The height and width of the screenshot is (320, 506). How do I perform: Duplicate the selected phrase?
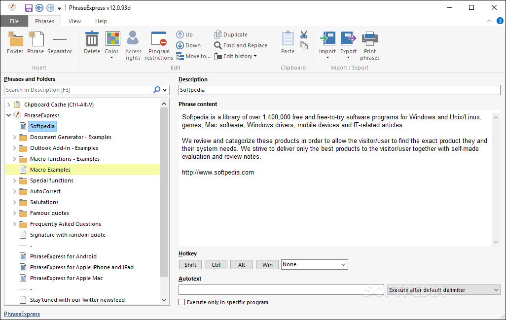[x=231, y=35]
